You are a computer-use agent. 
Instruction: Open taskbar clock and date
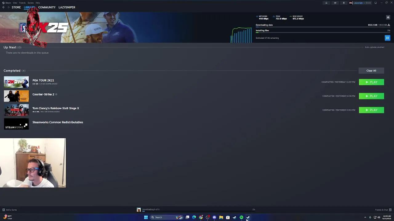387,217
